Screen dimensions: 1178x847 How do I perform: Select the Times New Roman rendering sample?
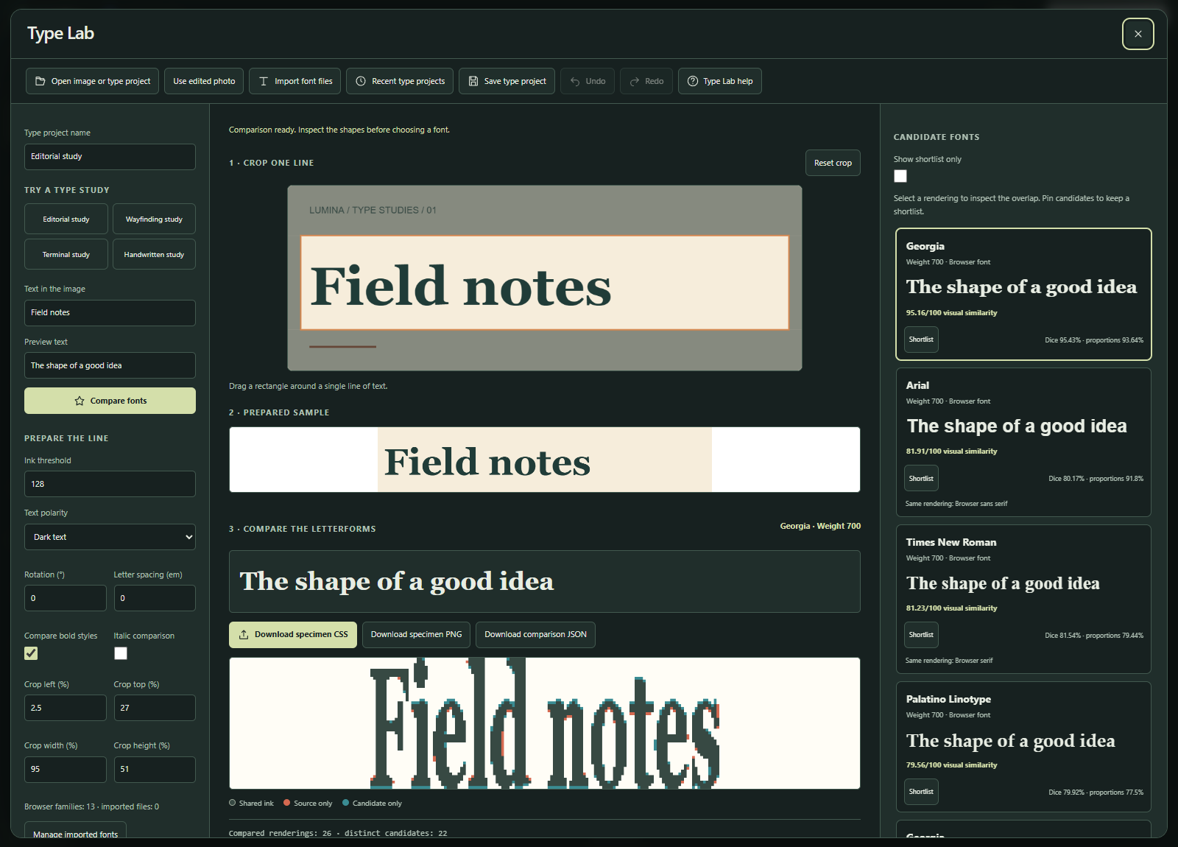(x=1003, y=583)
